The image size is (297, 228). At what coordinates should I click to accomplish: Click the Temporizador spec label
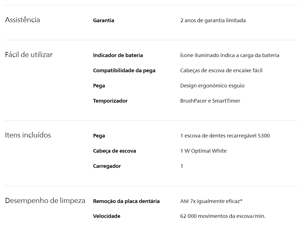pos(110,101)
